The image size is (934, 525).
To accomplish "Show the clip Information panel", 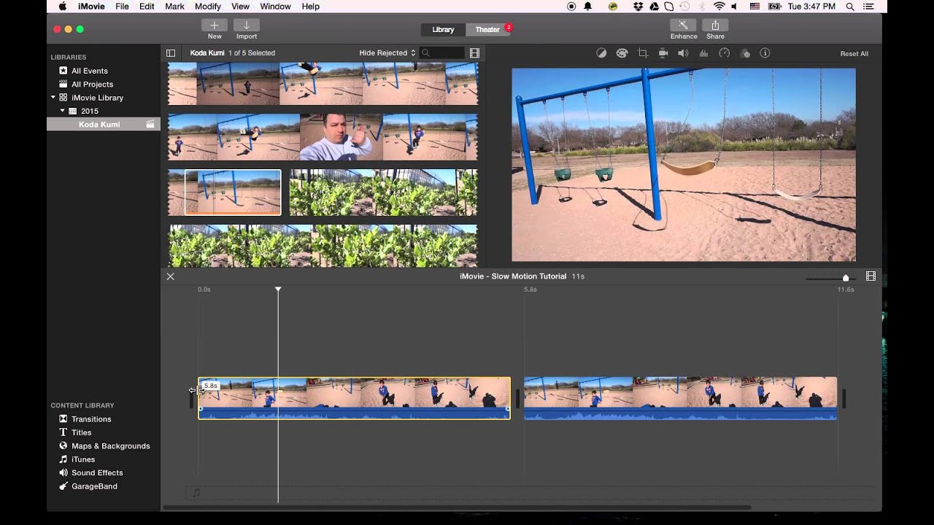I will click(765, 53).
